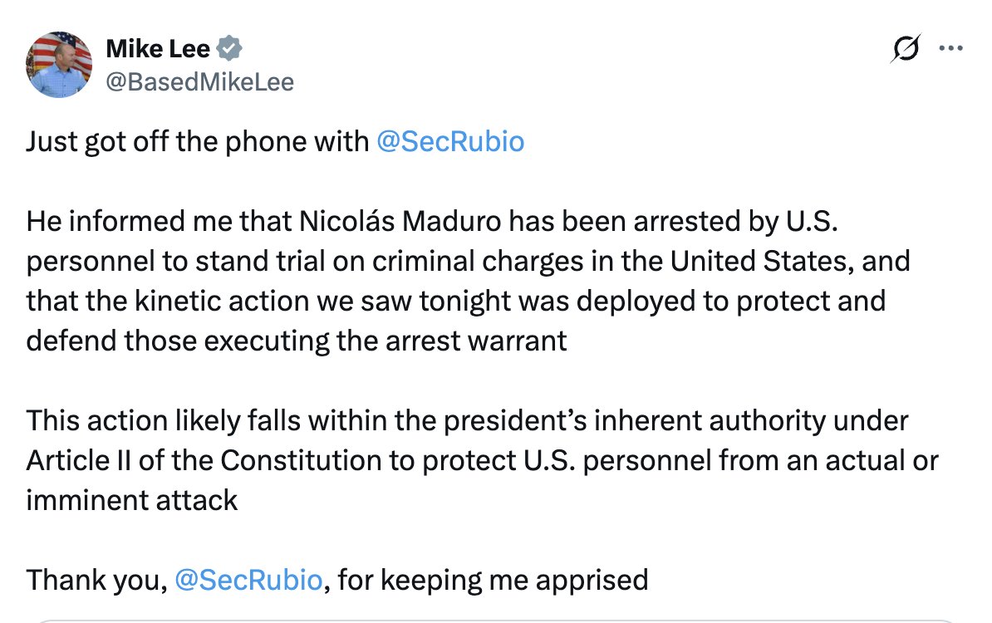Open the @BasedMikeLee handle link
992x623 pixels.
199,81
